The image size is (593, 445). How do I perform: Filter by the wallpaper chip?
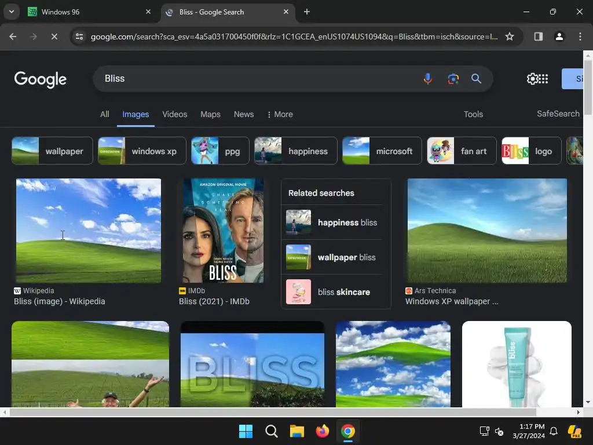pyautogui.click(x=52, y=151)
